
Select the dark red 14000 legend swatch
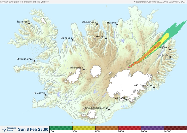tap(176, 128)
